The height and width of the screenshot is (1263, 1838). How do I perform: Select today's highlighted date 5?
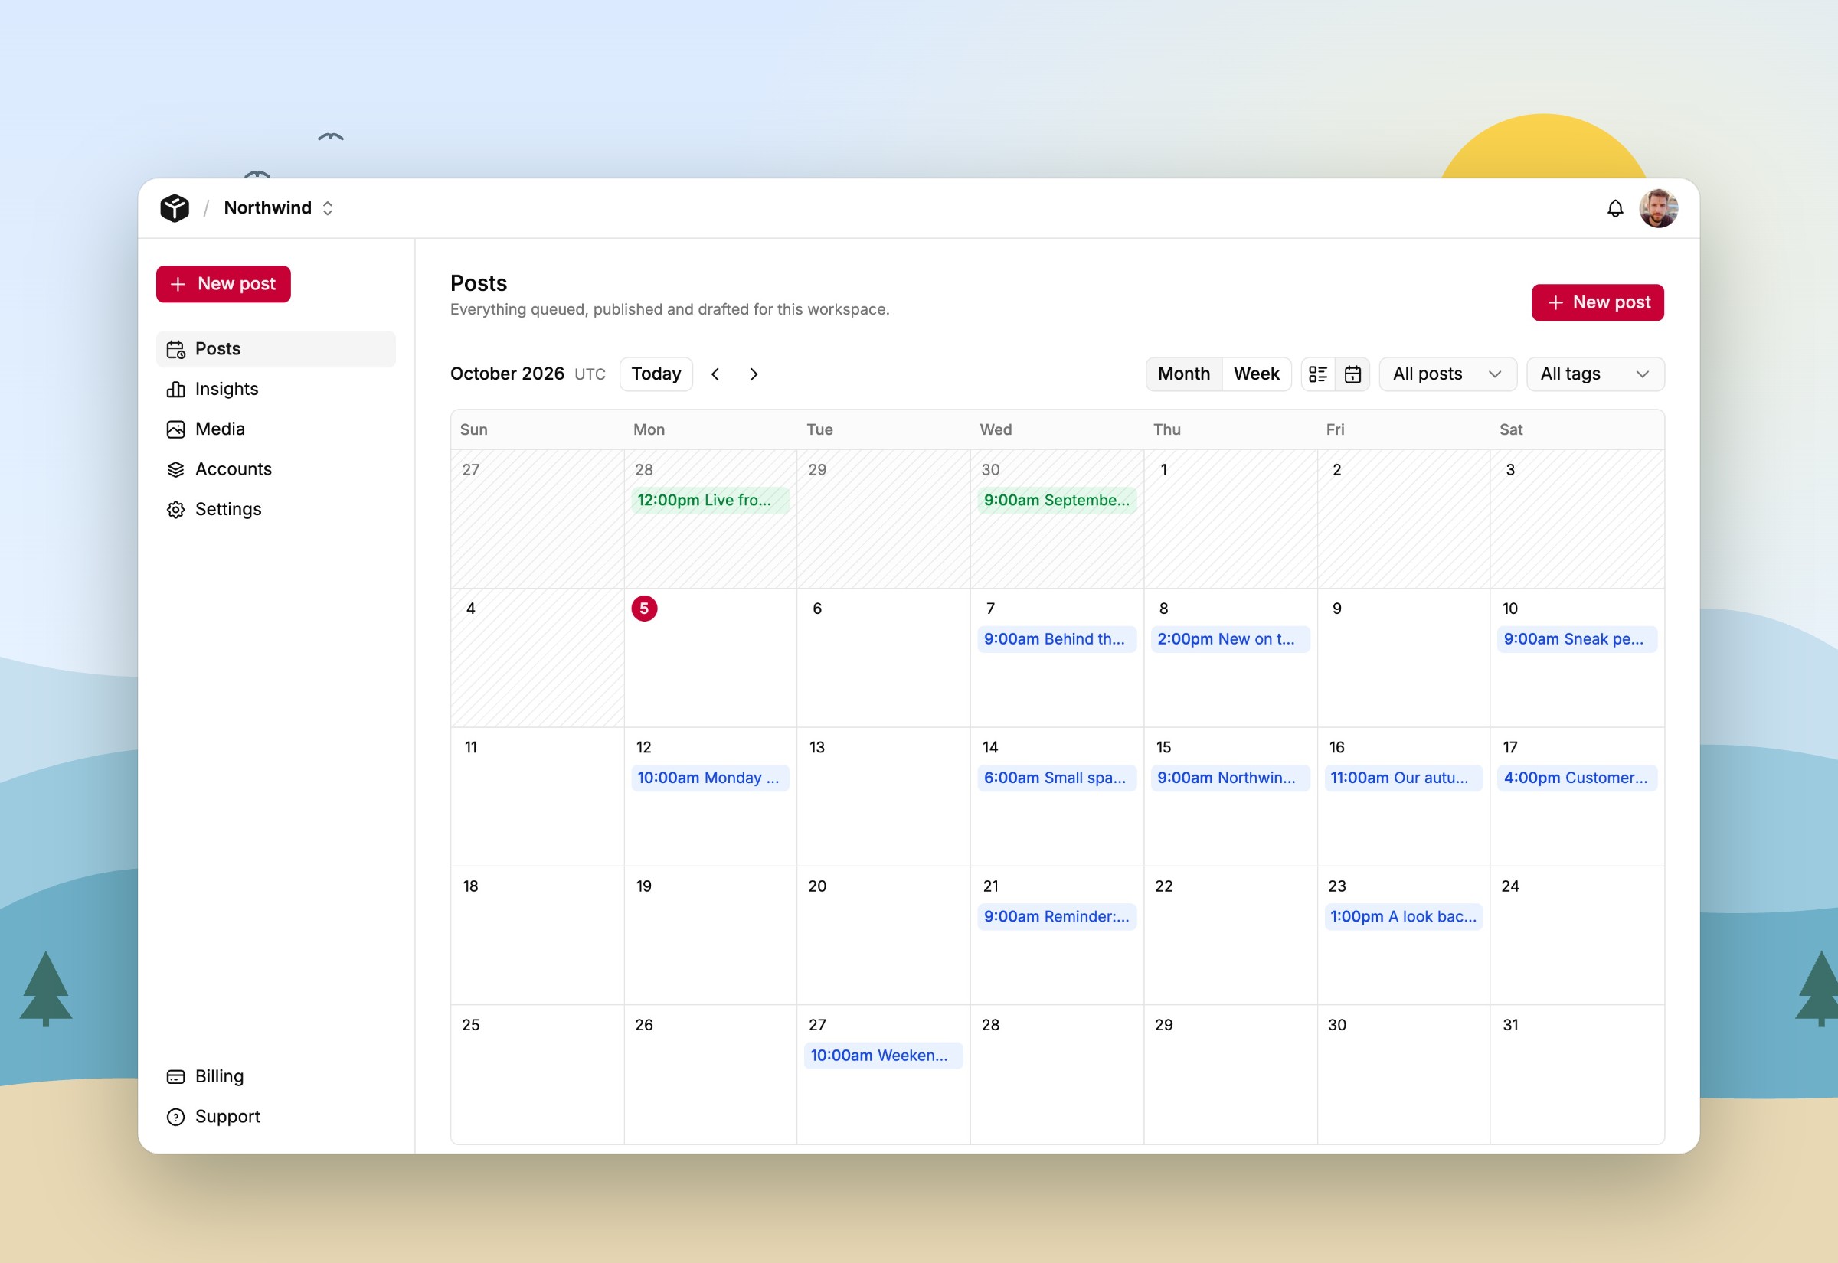644,609
